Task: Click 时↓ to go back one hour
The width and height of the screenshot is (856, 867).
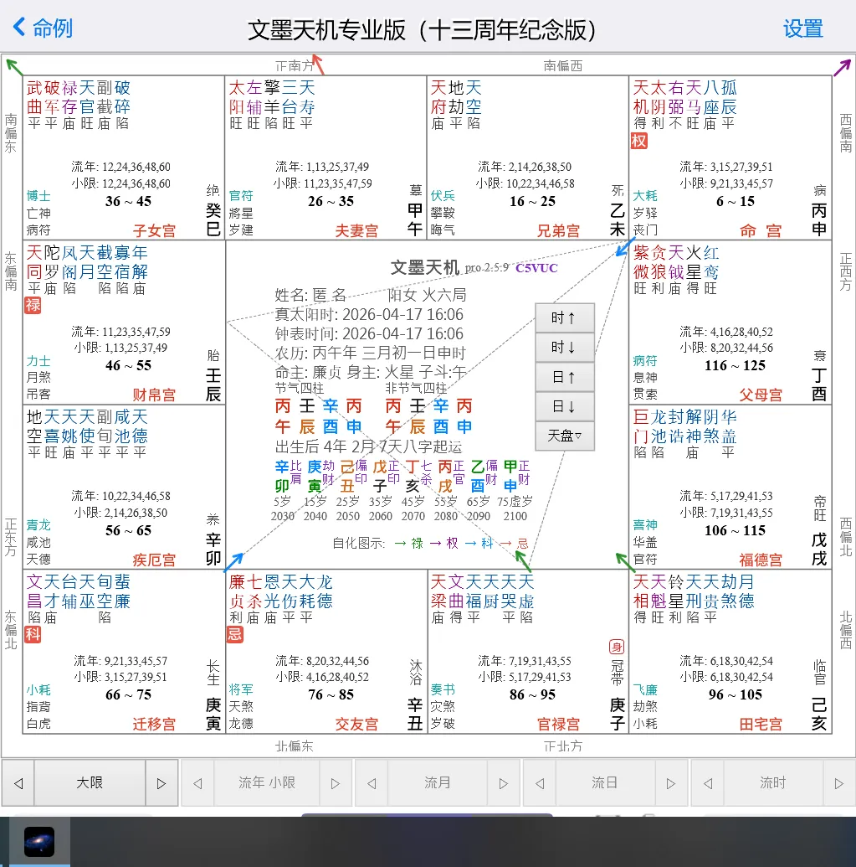Action: [565, 348]
